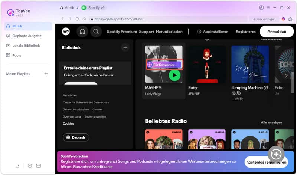Screen dimensions: 297x175
Task: Click the browser reload icon
Action: coord(77,19)
